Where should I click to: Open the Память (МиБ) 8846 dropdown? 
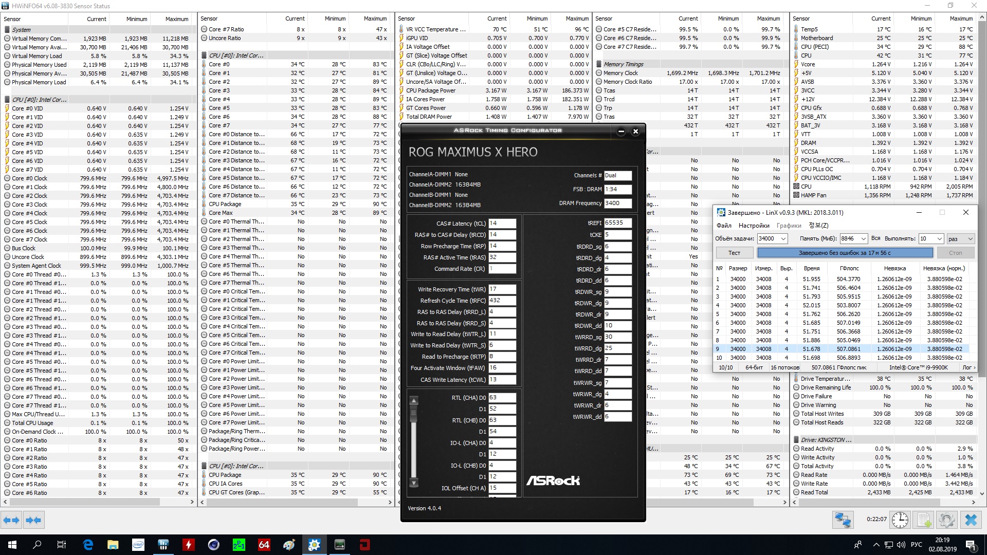click(863, 238)
